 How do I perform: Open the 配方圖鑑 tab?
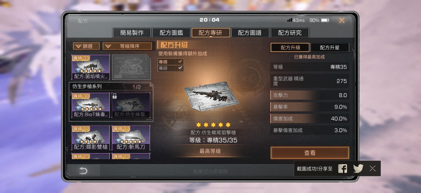point(171,33)
